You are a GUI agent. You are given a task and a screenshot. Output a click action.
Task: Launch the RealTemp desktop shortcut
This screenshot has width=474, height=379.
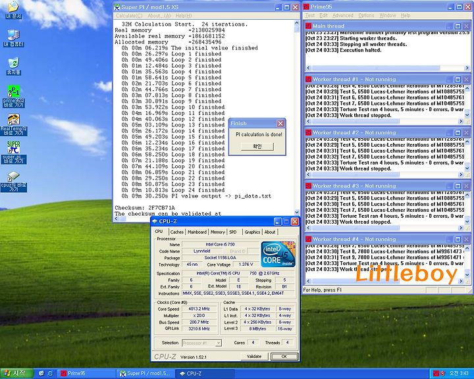click(x=13, y=124)
